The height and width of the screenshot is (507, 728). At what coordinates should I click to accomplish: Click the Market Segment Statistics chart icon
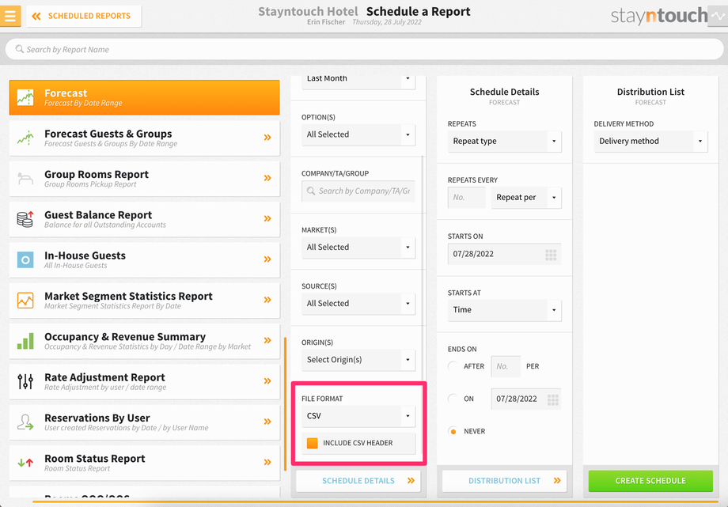click(25, 301)
